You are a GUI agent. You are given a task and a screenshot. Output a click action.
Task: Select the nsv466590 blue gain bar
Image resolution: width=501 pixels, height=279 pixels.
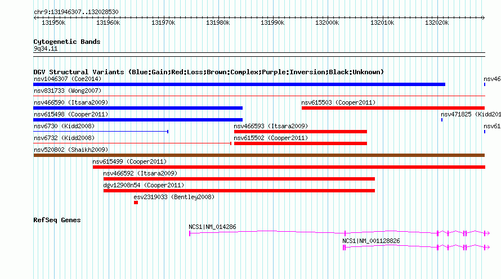click(138, 108)
